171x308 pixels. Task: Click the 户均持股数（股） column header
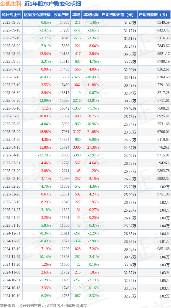tap(154, 15)
